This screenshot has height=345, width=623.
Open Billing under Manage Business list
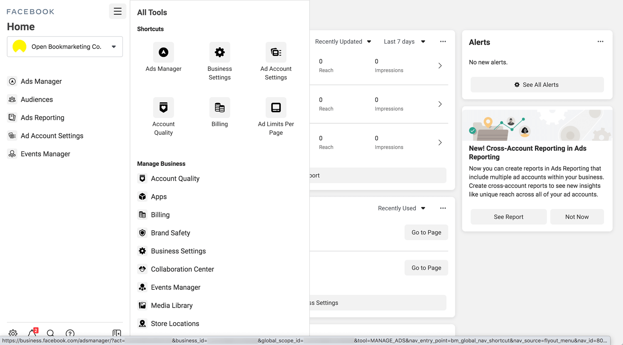pyautogui.click(x=160, y=215)
